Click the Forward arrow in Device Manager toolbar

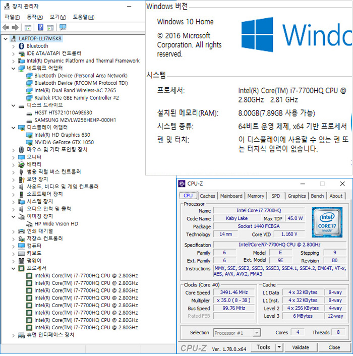(15, 28)
